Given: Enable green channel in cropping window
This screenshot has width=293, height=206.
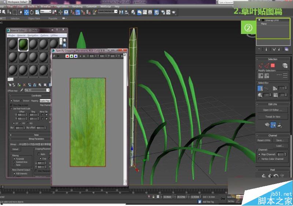Looking at the screenshot, I should click(x=71, y=56).
